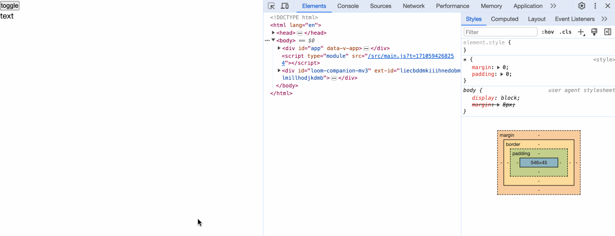This screenshot has height=236, width=615.
Task: Expand the head element node
Action: (x=274, y=33)
